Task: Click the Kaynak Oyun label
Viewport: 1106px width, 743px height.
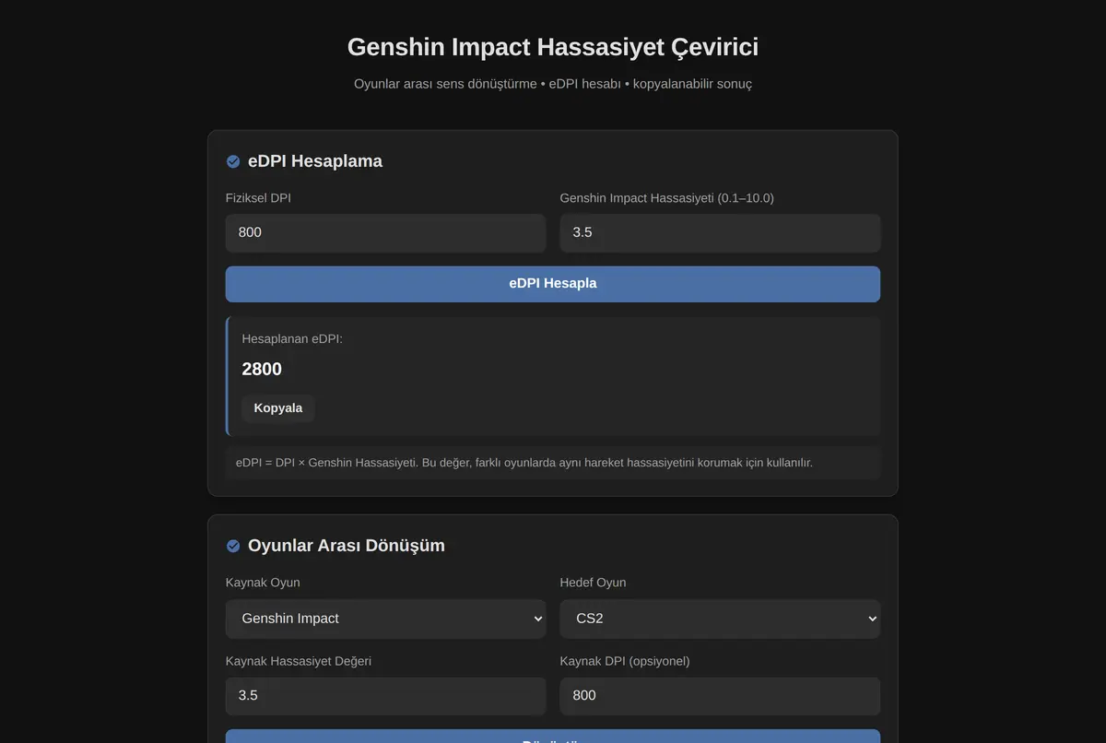Action: pyautogui.click(x=263, y=583)
